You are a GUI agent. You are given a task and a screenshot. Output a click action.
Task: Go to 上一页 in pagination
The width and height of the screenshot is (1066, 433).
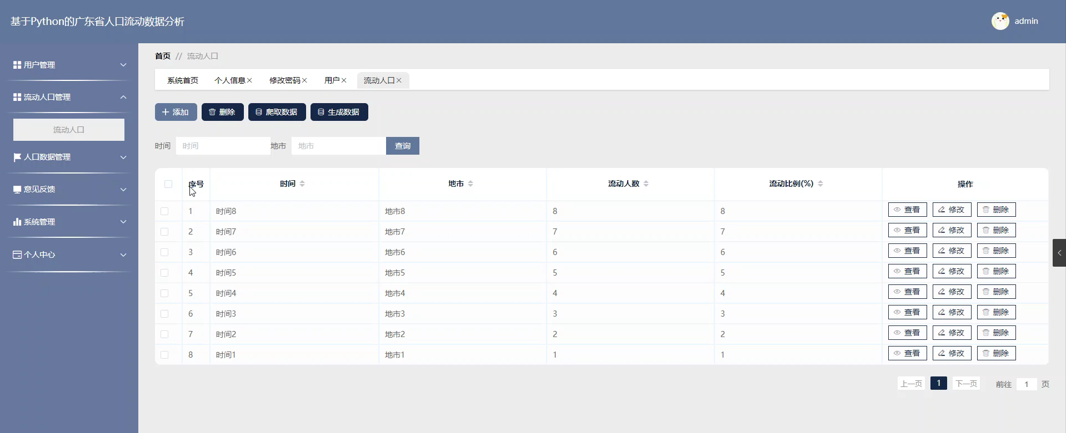(911, 384)
